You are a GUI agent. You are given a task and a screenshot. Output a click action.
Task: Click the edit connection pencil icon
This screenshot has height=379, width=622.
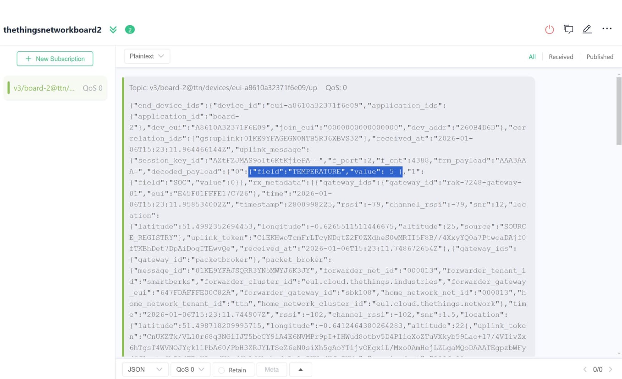coord(587,29)
